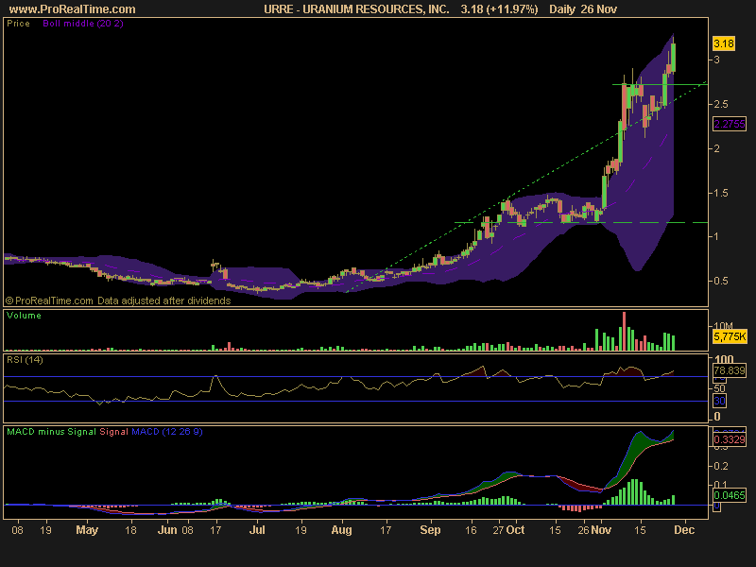
Task: Click the Sep date axis label
Action: [430, 530]
